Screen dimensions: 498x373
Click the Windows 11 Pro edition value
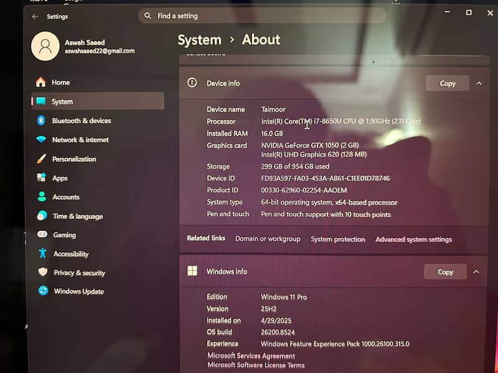[284, 297]
